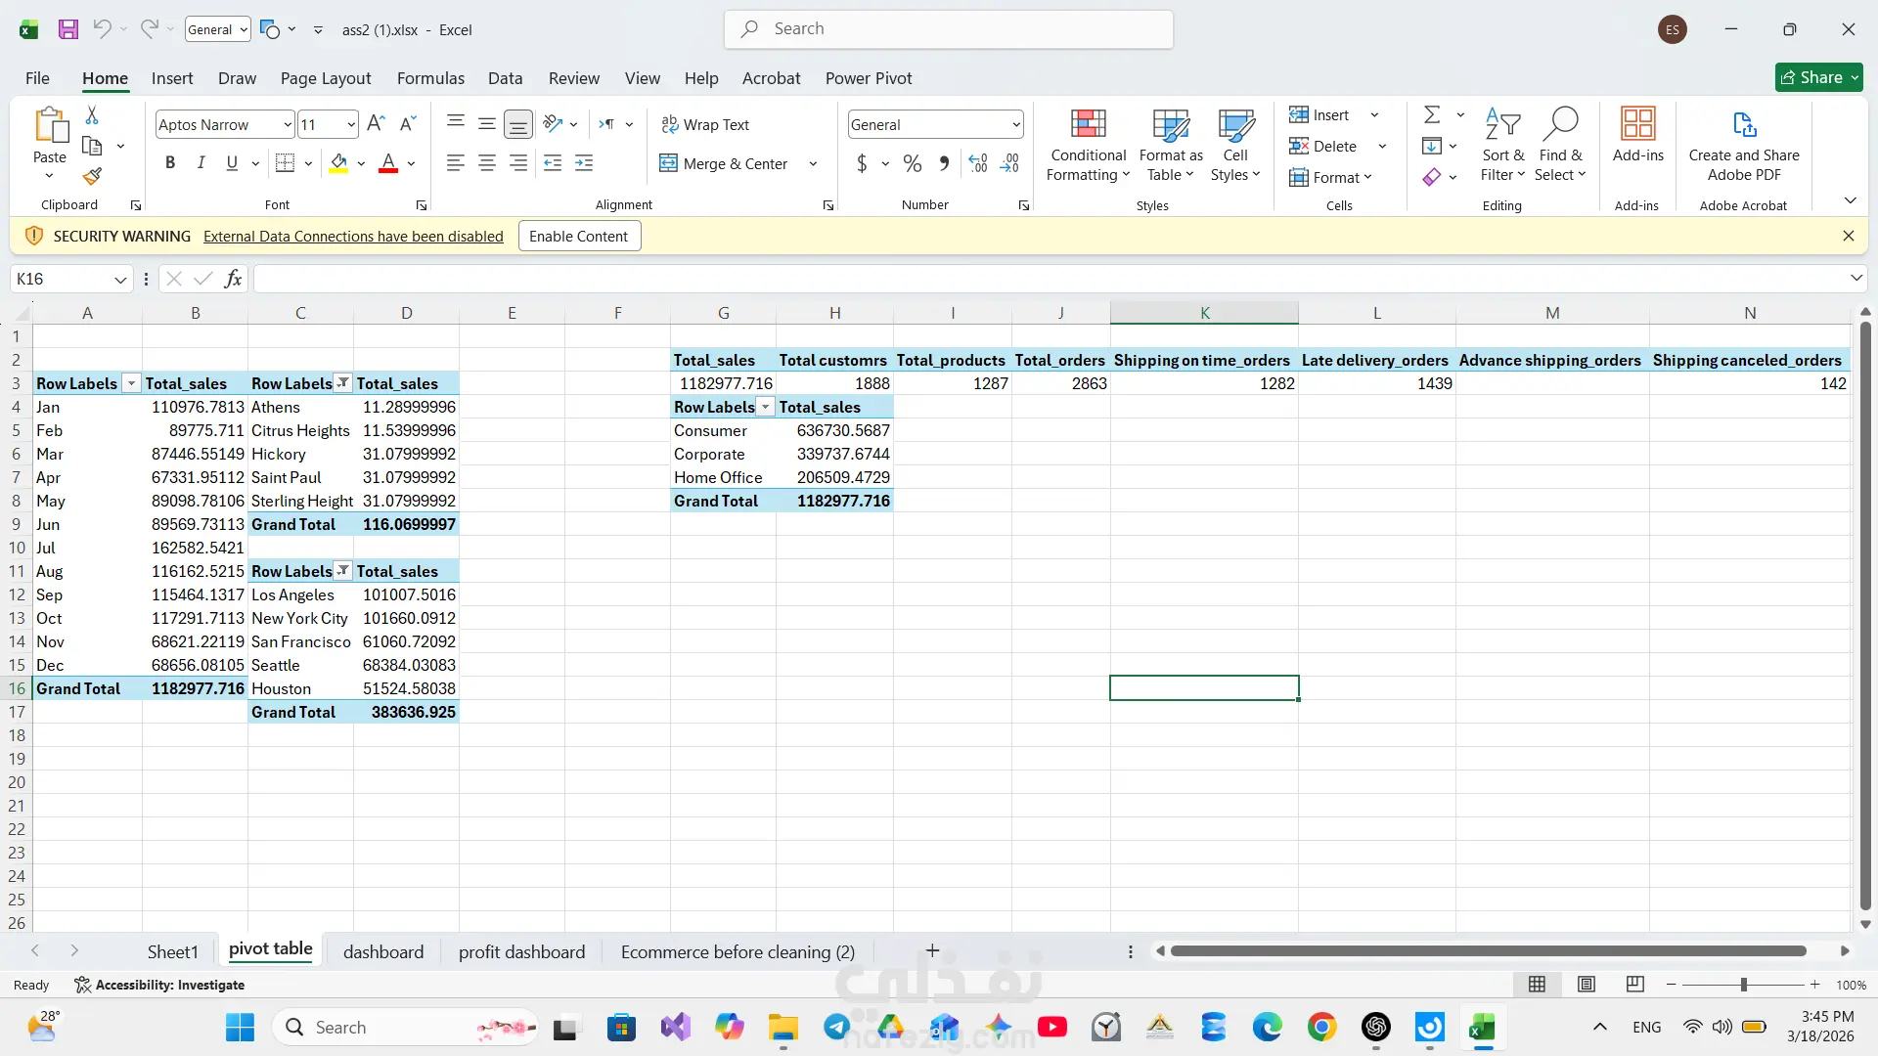This screenshot has height=1056, width=1878.
Task: Click the AutoSum sigma icon
Action: tap(1432, 115)
